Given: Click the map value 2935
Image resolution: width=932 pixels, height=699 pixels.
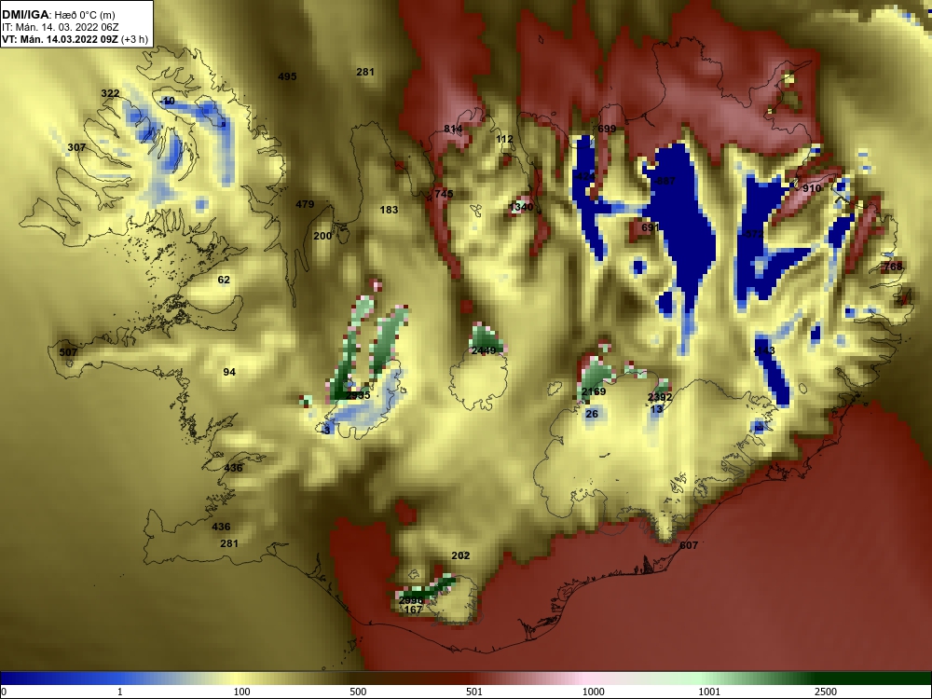Looking at the screenshot, I should [358, 395].
